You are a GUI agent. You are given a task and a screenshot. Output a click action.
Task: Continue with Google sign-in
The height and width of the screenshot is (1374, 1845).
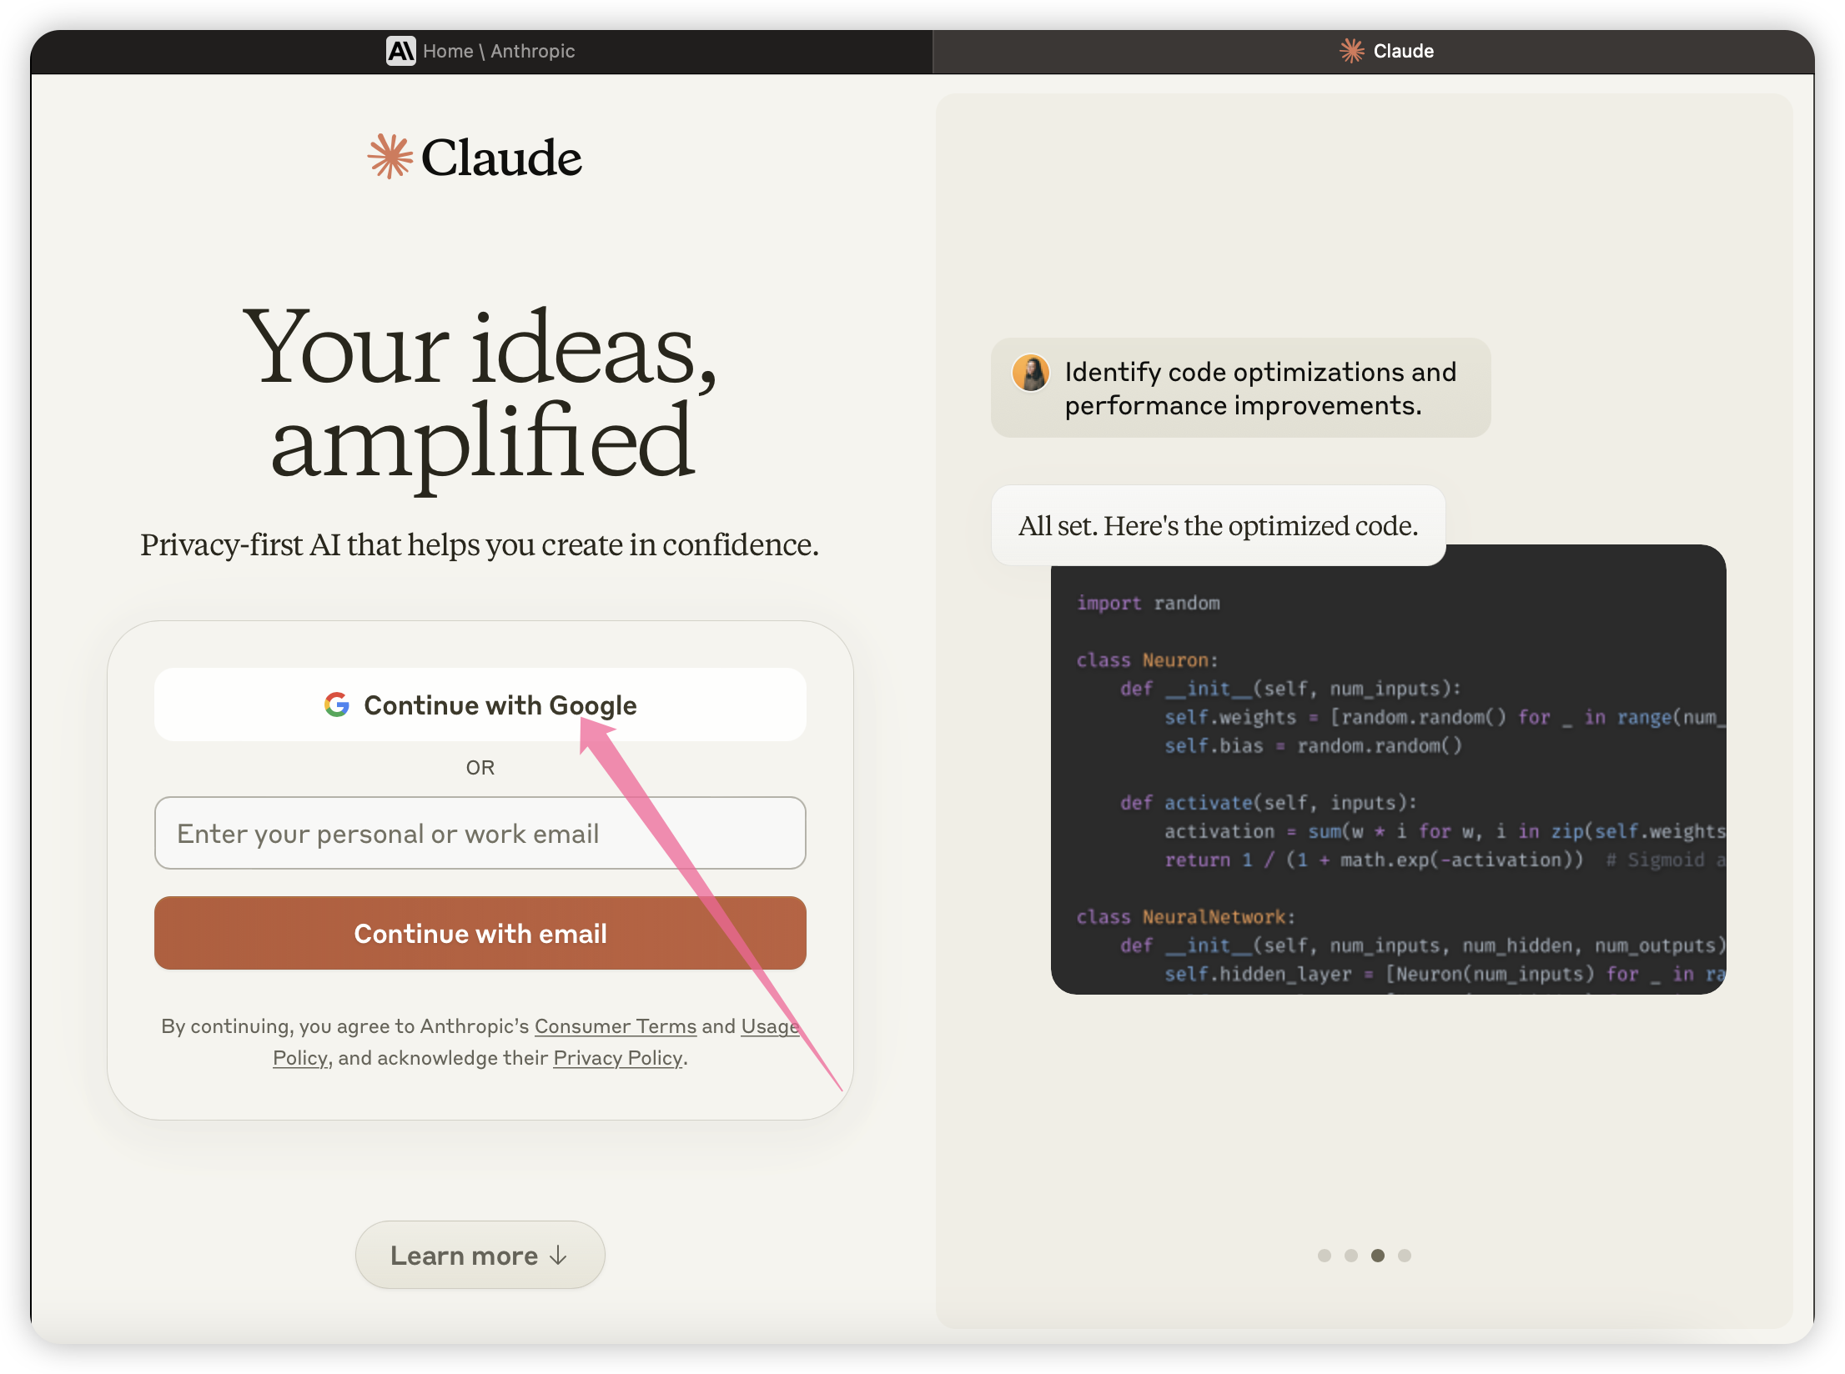coord(480,705)
